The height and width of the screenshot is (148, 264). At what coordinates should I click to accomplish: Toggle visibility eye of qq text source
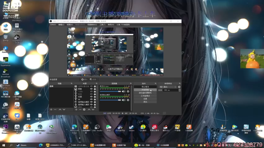91,99
